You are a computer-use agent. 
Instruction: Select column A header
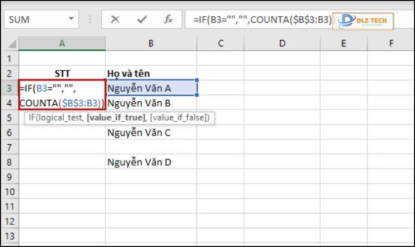(x=62, y=43)
